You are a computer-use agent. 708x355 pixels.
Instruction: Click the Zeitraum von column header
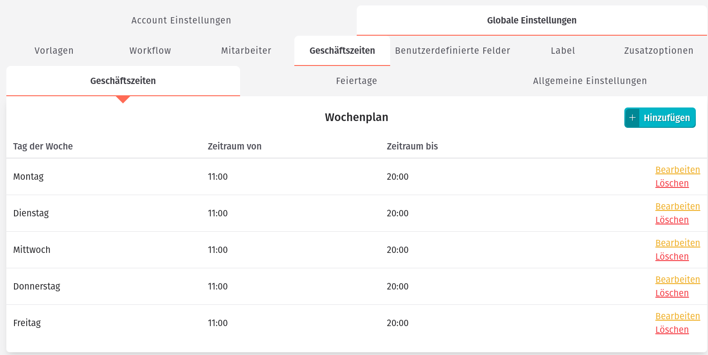(235, 146)
